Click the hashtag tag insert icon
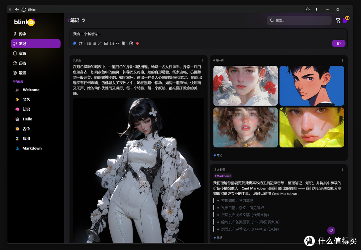 (81, 43)
